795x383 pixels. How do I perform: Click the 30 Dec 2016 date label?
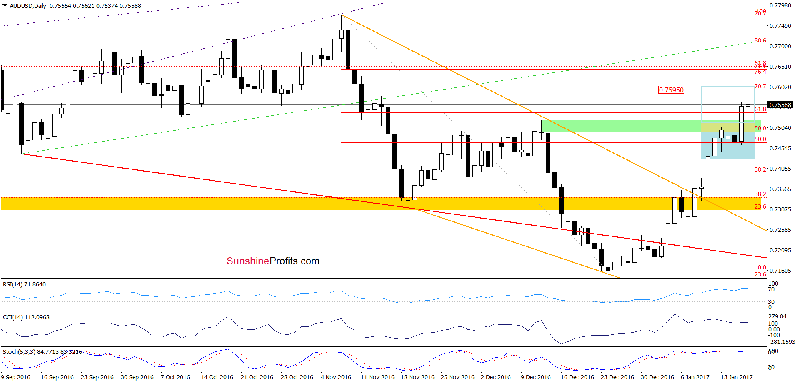point(657,377)
